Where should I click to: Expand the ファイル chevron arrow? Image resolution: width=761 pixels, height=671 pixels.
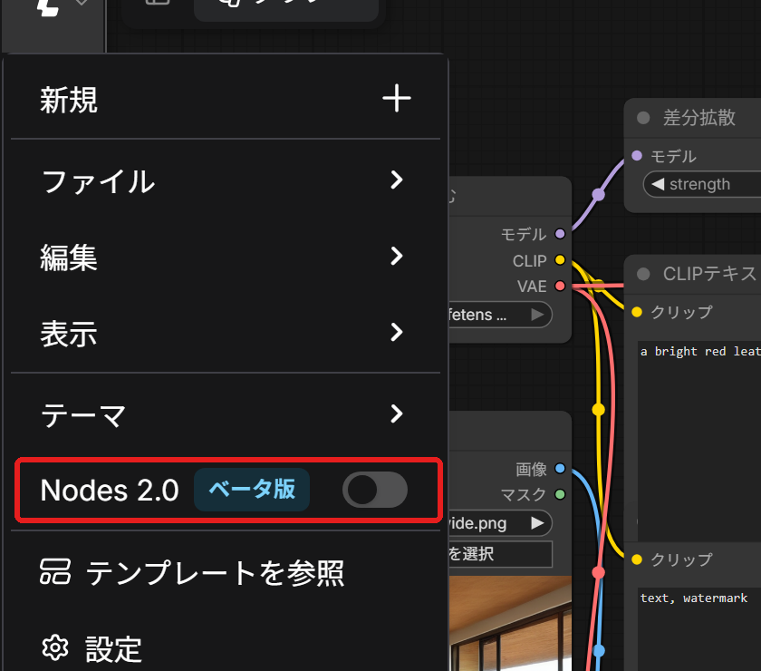coord(397,180)
